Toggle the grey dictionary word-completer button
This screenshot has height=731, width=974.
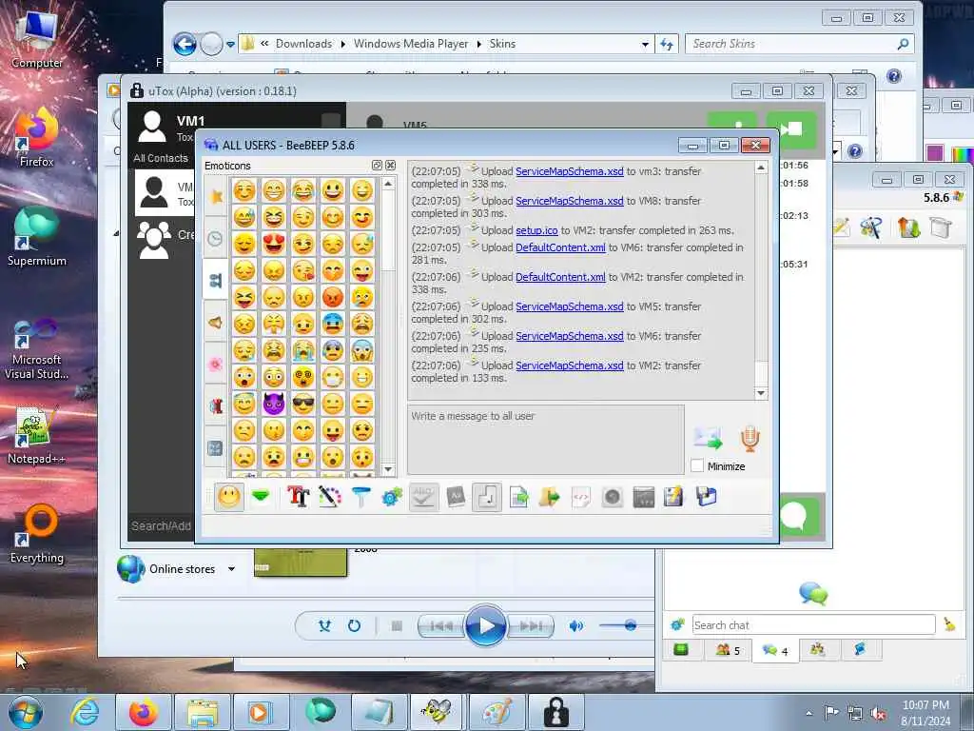(x=456, y=497)
